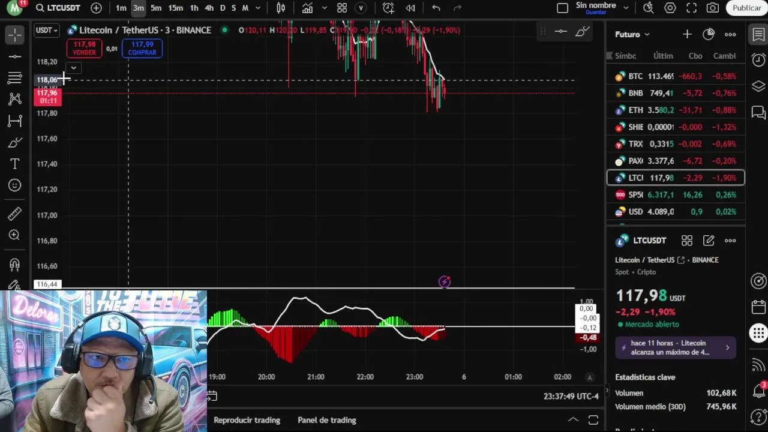
Task: Select the 1h timeframe
Action: (194, 8)
